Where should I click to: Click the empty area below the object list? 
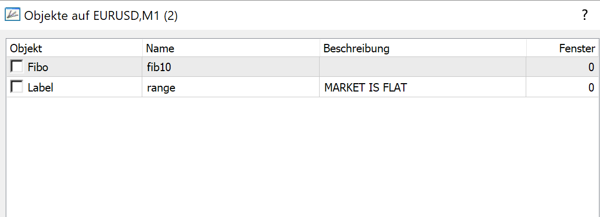click(x=302, y=157)
